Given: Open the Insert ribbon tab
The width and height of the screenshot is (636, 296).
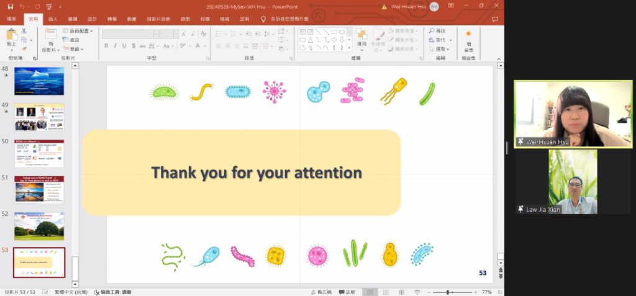Looking at the screenshot, I should (53, 19).
